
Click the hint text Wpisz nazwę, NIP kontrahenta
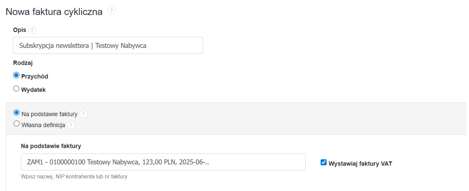coord(74,177)
